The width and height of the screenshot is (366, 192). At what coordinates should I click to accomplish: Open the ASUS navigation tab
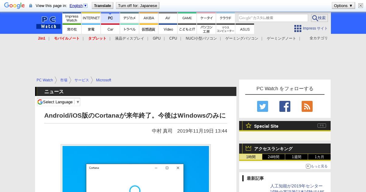pyautogui.click(x=245, y=29)
